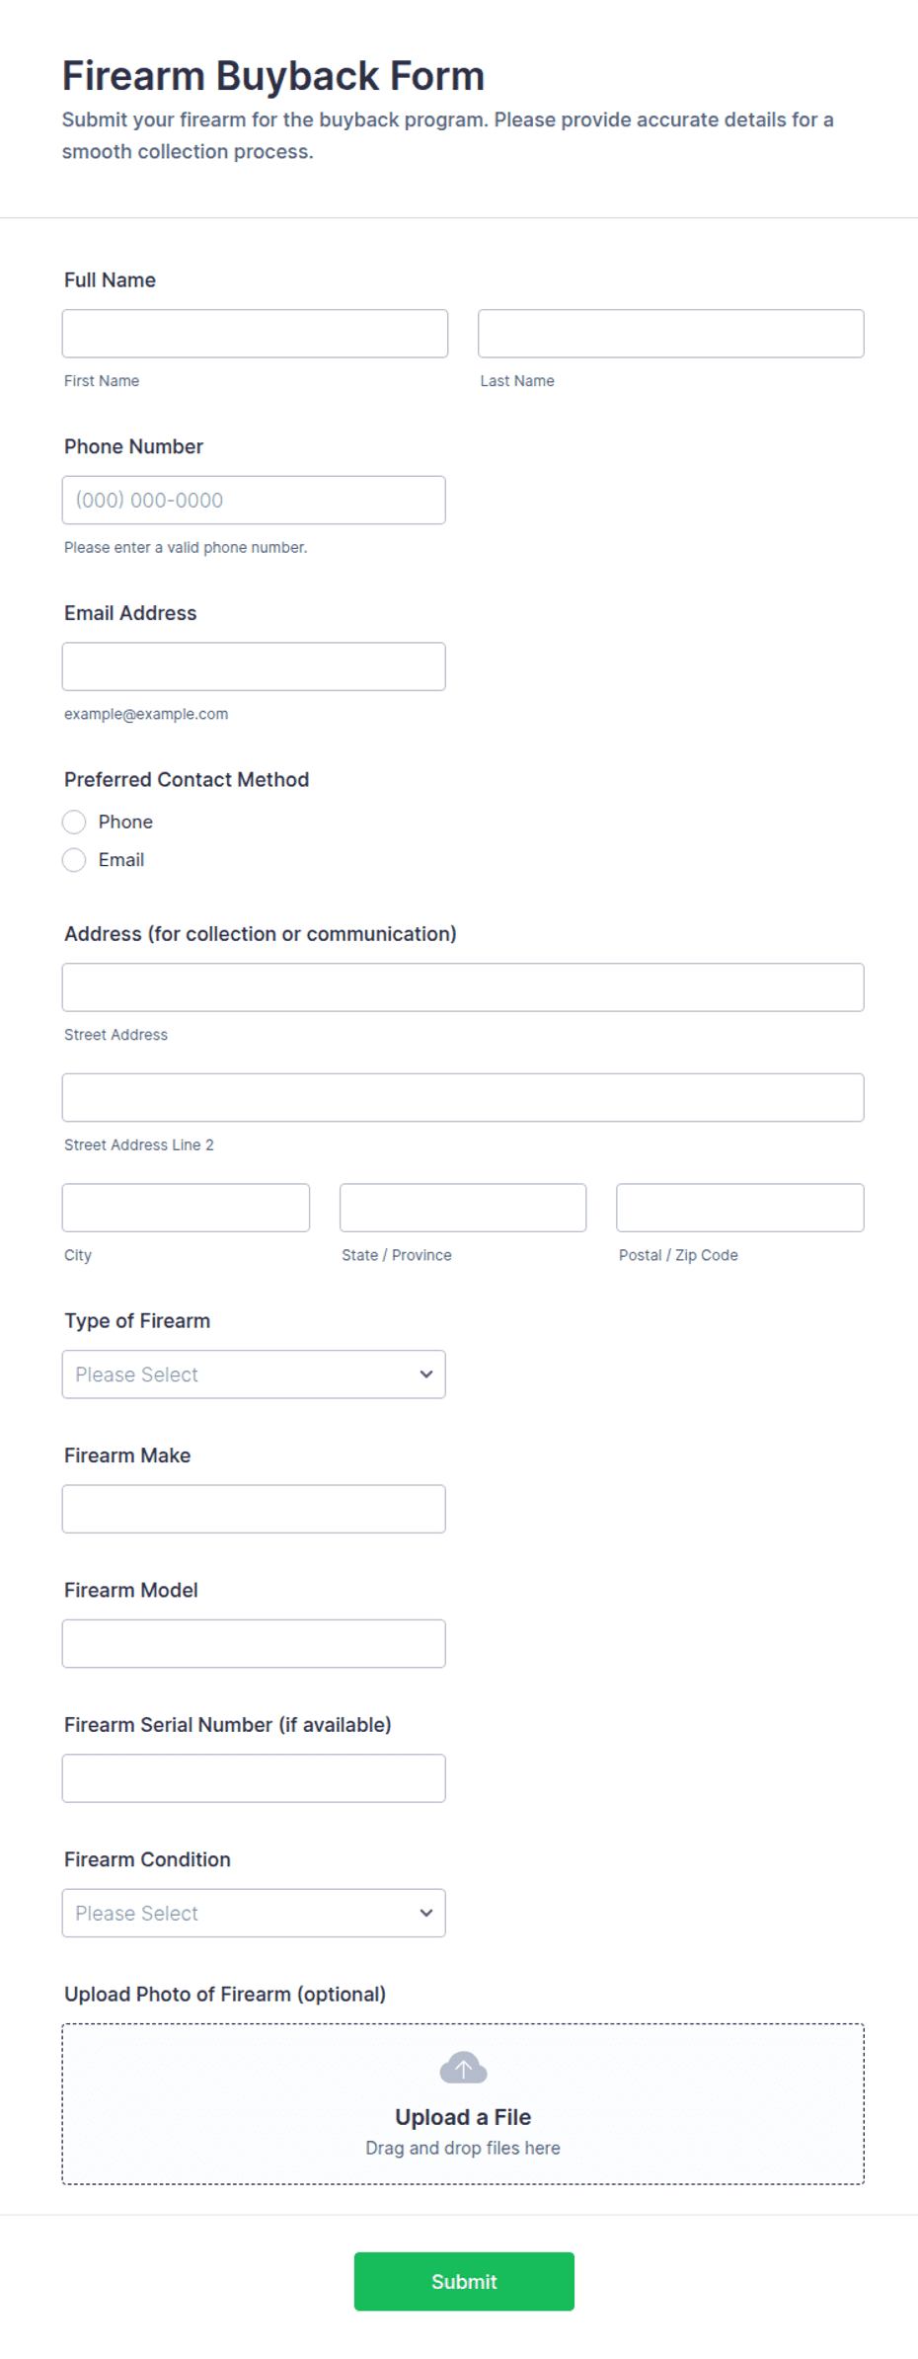Focus the Street Address field
This screenshot has height=2359, width=918.
click(x=463, y=987)
